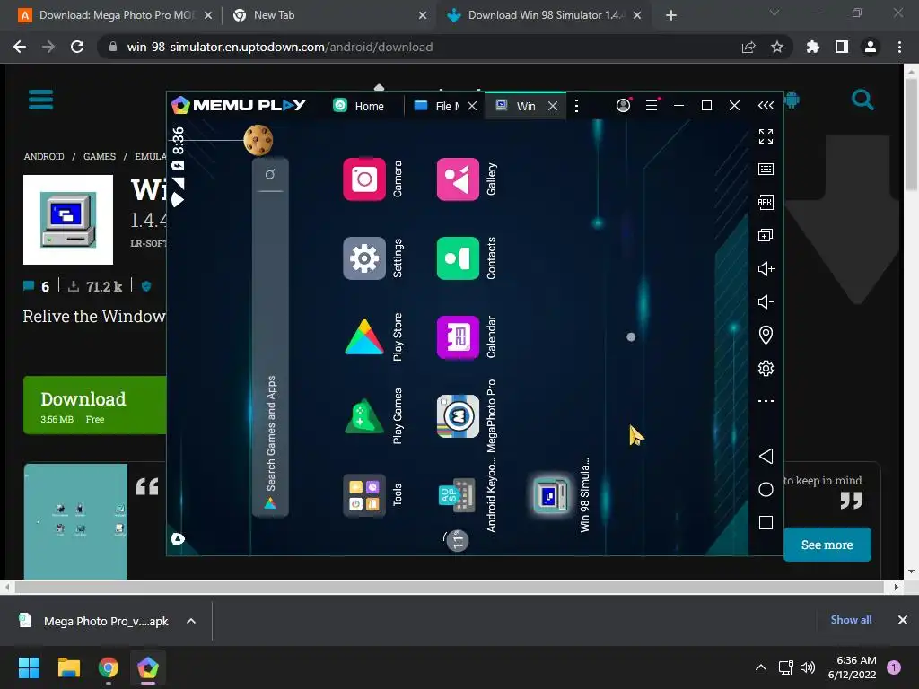Open the Camera app in MEmu
The height and width of the screenshot is (689, 919).
364,179
